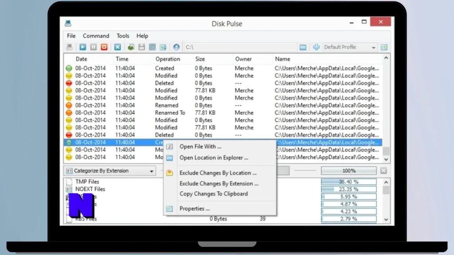Viewport: 454px width, 255px height.
Task: Click the icon beside Exclude Changes By Location
Action: click(170, 173)
